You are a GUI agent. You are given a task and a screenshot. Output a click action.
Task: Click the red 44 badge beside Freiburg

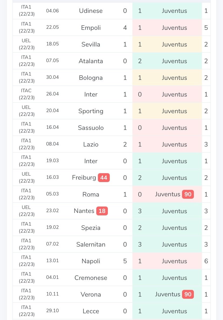[x=104, y=178]
